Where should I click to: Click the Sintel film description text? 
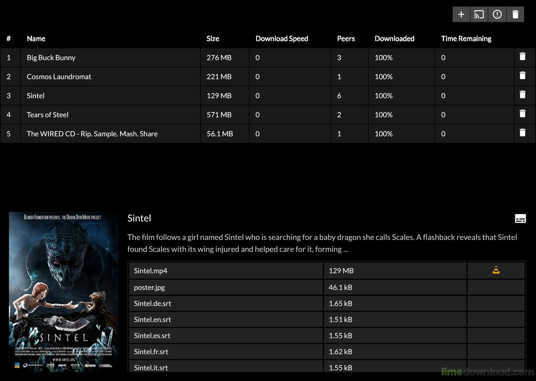tap(322, 243)
